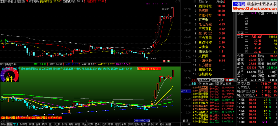This screenshot has height=126, width=278.
Task: Click the 涨幅% sort arrow in list header
Action: click(x=225, y=2)
